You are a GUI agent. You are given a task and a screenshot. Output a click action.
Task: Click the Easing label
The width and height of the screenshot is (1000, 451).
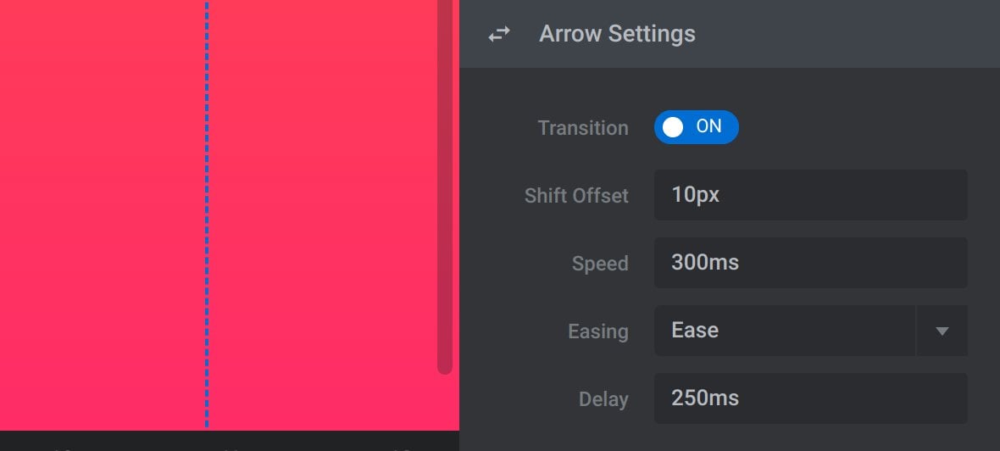pos(598,331)
